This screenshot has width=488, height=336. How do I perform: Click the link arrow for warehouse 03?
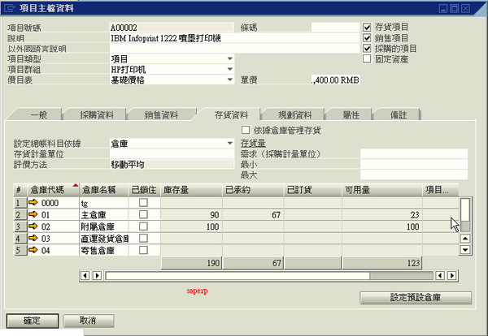33,238
